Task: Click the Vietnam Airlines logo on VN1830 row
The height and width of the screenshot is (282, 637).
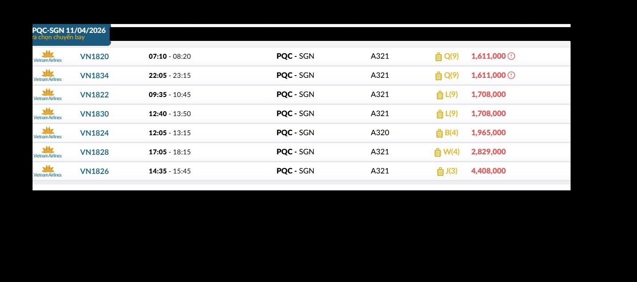Action: 48,113
